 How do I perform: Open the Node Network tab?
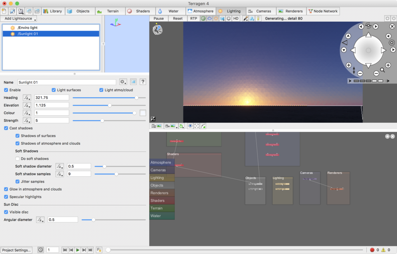tap(323, 11)
